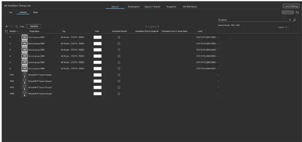
Task: Open Level1 dropdown for Source group 0004
Action: tap(218, 56)
